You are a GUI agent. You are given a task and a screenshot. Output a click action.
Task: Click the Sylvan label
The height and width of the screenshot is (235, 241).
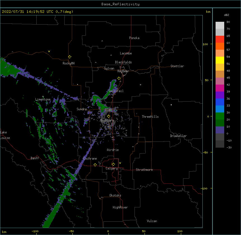[109, 68]
